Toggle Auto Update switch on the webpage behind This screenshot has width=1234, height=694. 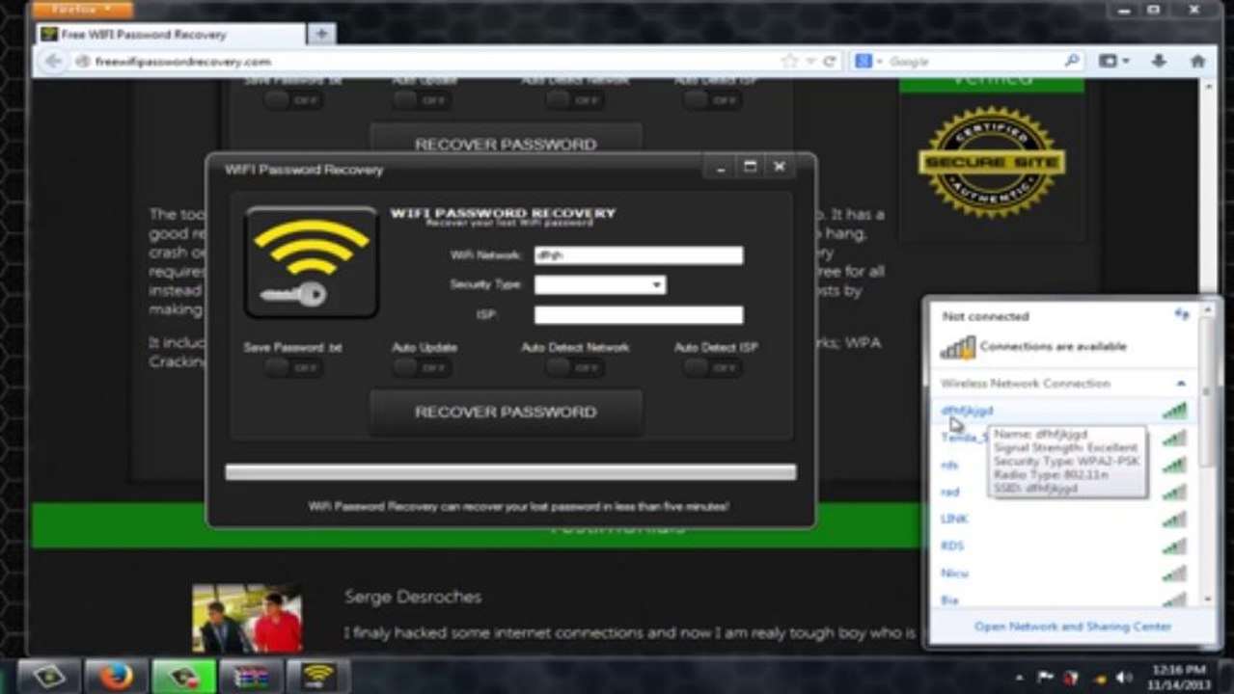(424, 100)
